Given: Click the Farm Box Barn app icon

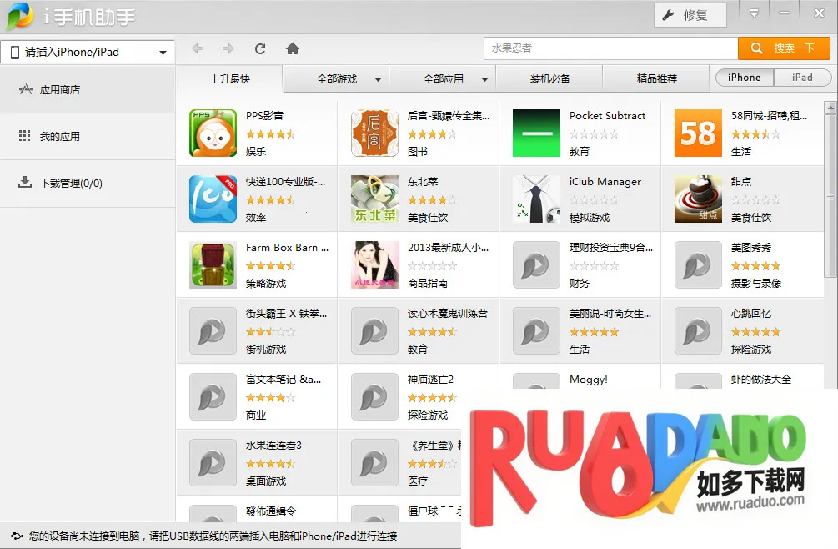Looking at the screenshot, I should pos(213,264).
